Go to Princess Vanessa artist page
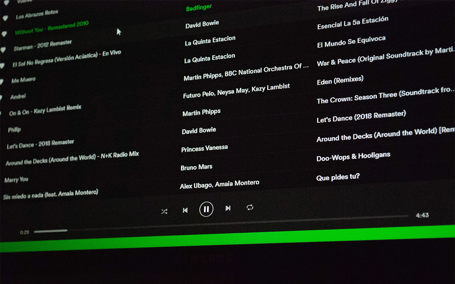The image size is (455, 284). tap(204, 148)
